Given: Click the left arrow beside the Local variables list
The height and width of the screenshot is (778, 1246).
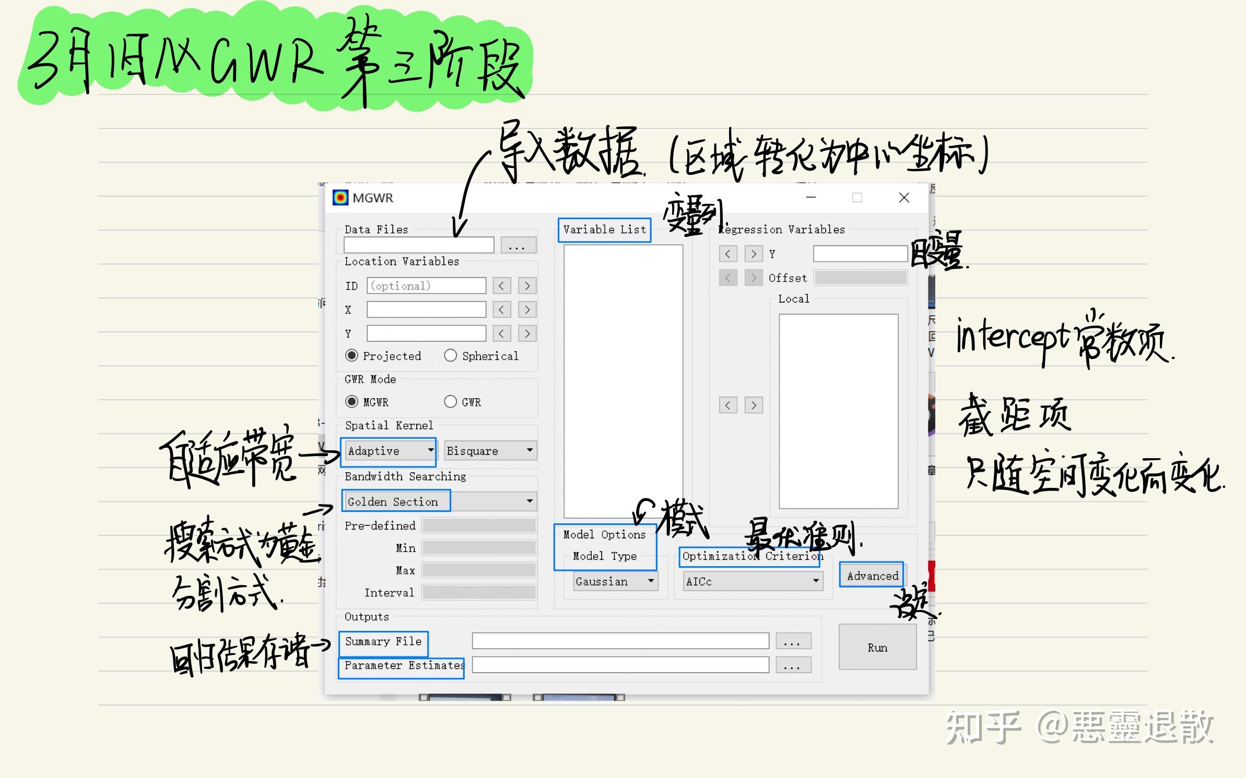Looking at the screenshot, I should (728, 405).
